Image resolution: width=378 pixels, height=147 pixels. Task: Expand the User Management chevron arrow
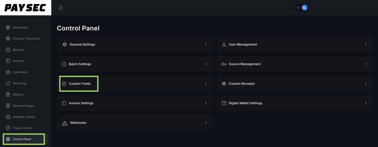(x=366, y=45)
